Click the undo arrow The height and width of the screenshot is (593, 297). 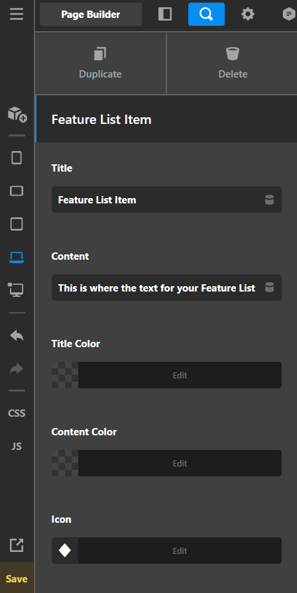pyautogui.click(x=17, y=335)
